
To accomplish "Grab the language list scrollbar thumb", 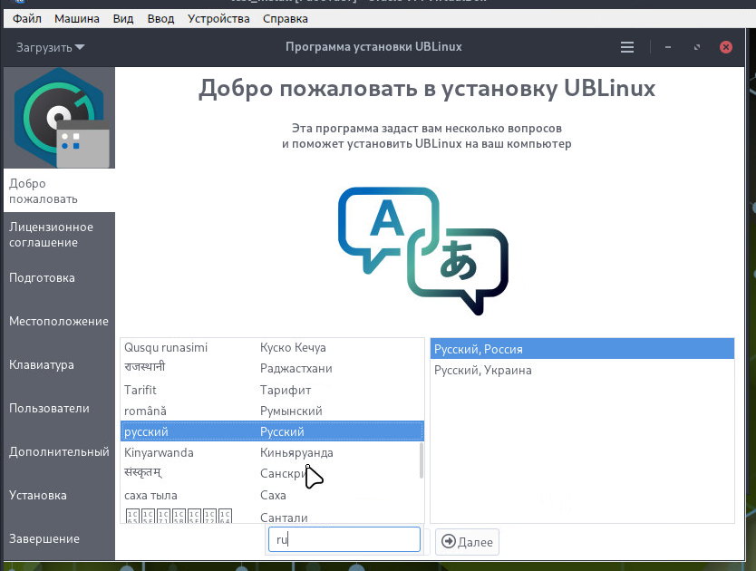I will (x=422, y=460).
